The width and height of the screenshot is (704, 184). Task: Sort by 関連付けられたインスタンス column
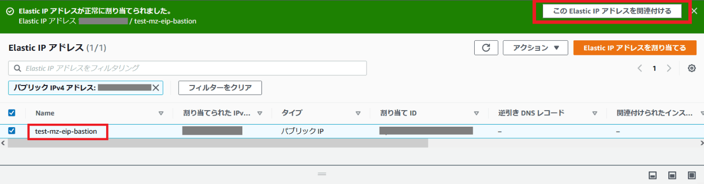(701, 113)
